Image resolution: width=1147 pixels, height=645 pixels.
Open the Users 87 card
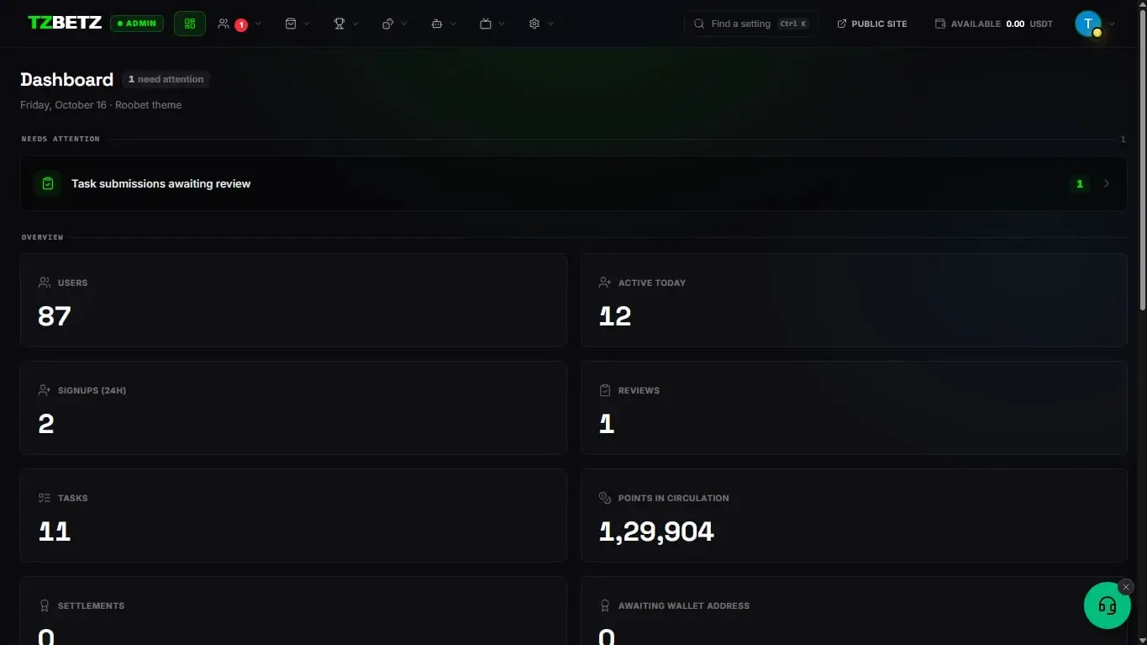click(293, 300)
